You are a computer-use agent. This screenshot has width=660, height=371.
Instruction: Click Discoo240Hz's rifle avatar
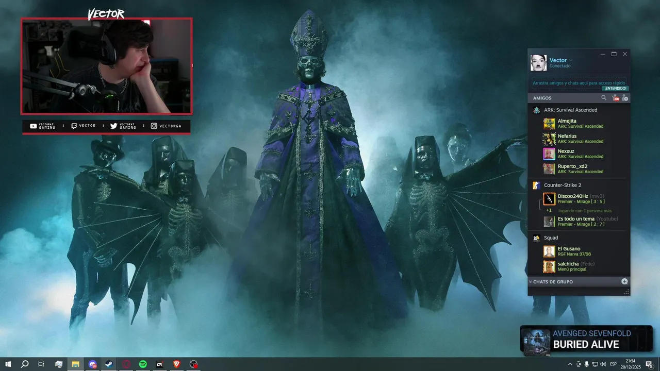[549, 199]
